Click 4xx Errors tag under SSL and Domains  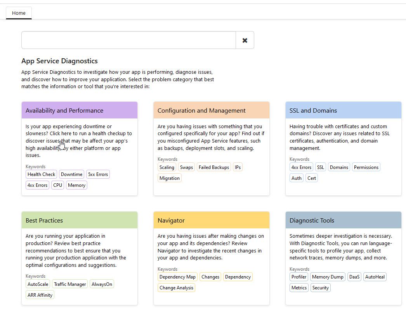tap(301, 167)
